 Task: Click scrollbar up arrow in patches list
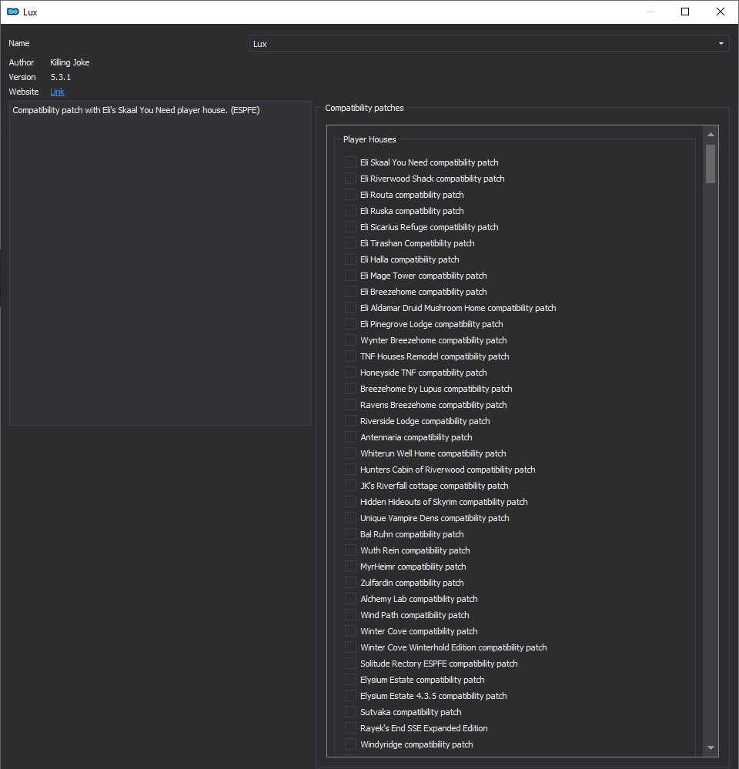pos(711,135)
